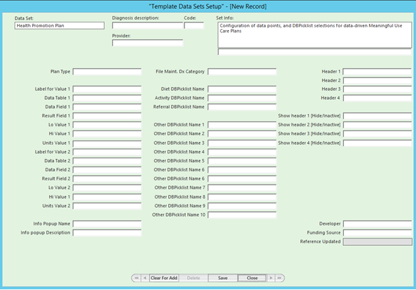Click the Delete button
This screenshot has height=290, width=416.
coord(193,278)
